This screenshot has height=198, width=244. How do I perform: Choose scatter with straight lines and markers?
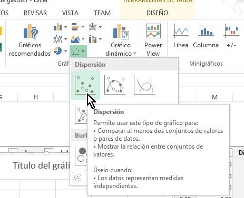(x=81, y=114)
